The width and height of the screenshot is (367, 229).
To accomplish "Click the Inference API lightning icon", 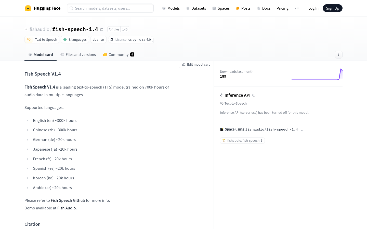I will tap(221, 95).
